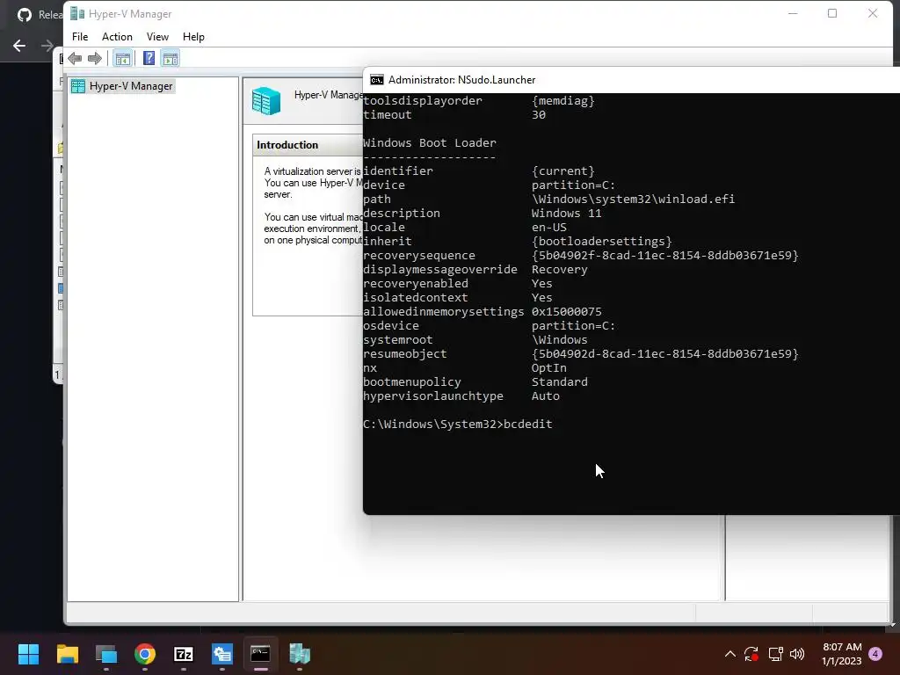Maximize the Hyper-V Manager window
Viewport: 900px width, 675px height.
832,14
